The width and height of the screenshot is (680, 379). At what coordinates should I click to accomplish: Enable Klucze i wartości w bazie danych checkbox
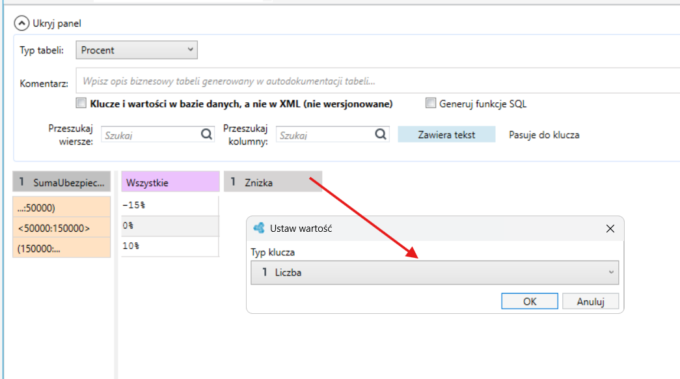[x=81, y=104]
